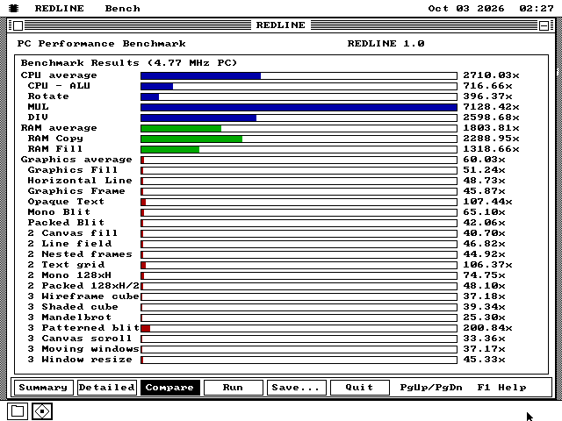Click the DIV benchmark bar
This screenshot has width=562, height=421.
(299, 118)
